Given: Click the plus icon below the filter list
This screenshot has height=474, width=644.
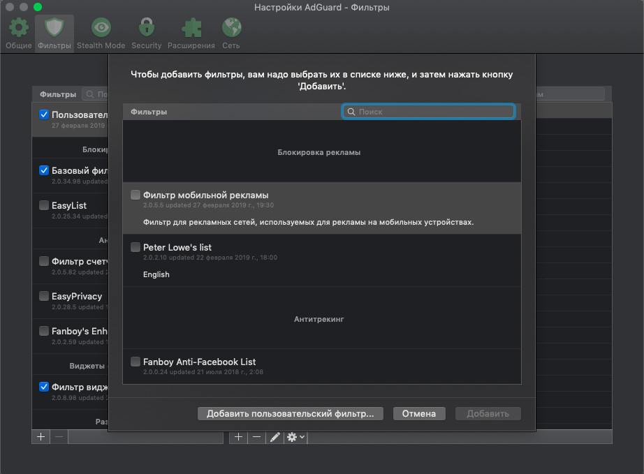Looking at the screenshot, I should pyautogui.click(x=41, y=437).
